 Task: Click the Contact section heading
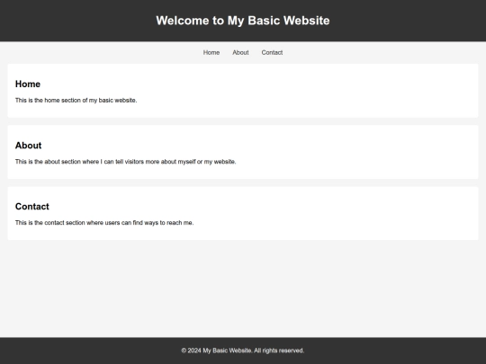tap(32, 207)
